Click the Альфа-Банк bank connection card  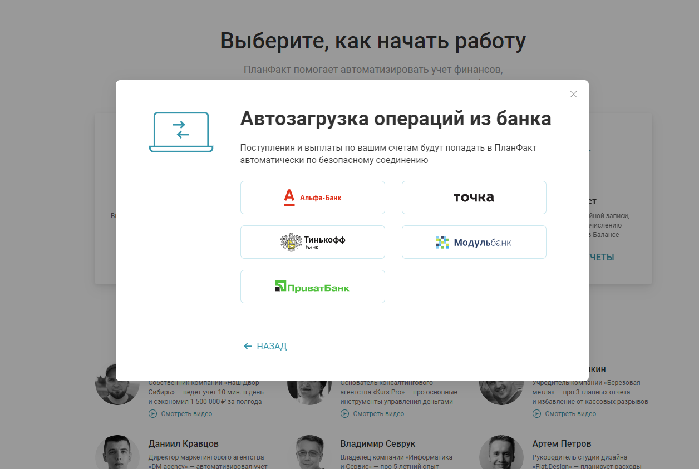(312, 197)
